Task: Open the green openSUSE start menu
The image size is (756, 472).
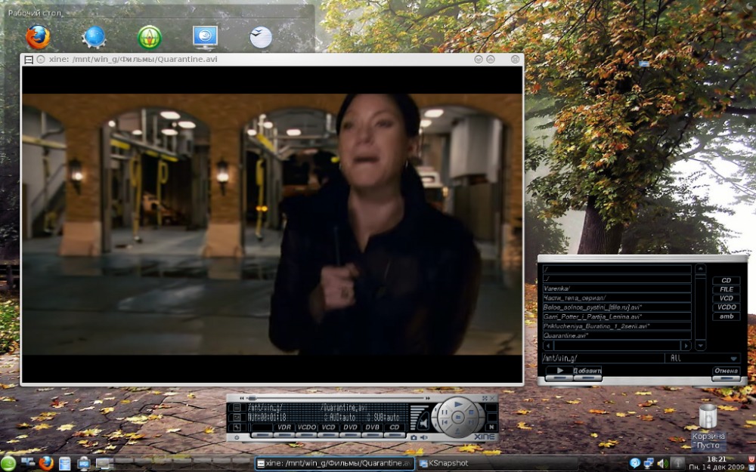Action: pos(8,464)
